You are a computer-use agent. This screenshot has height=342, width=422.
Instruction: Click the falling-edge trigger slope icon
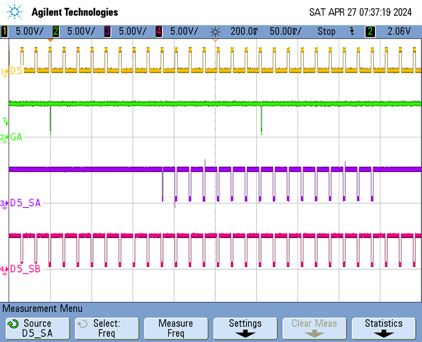tap(352, 31)
